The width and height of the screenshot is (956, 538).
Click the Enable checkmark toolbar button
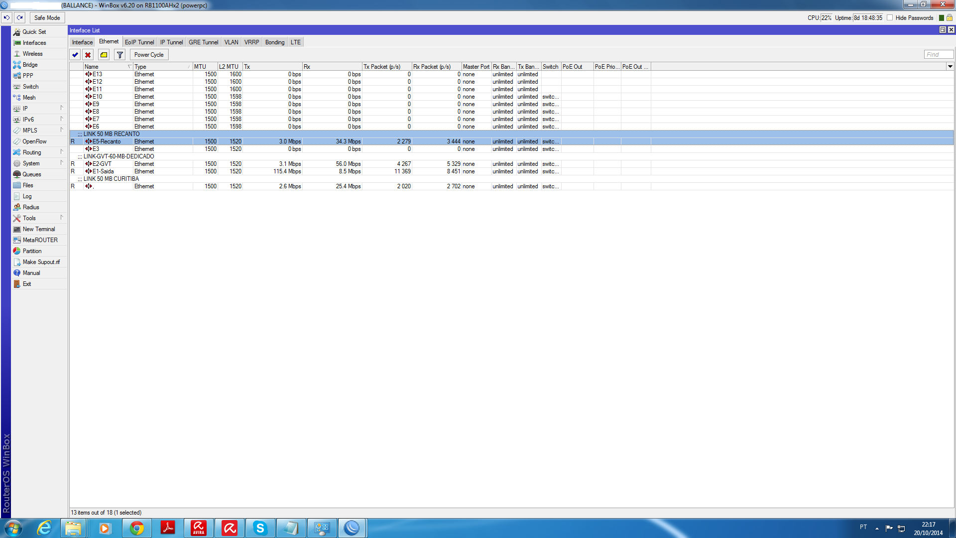tap(75, 55)
